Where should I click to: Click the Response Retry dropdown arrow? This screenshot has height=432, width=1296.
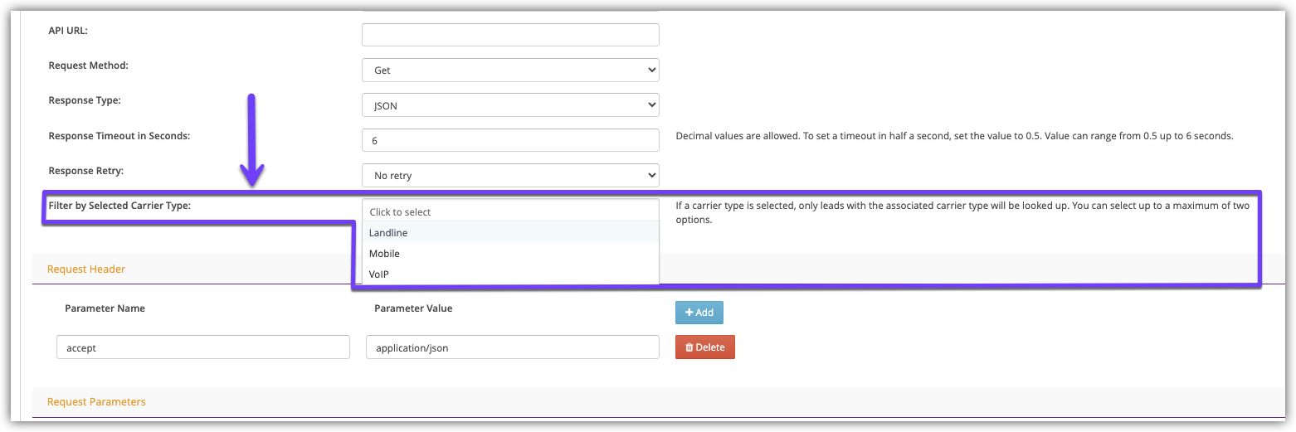pyautogui.click(x=650, y=176)
